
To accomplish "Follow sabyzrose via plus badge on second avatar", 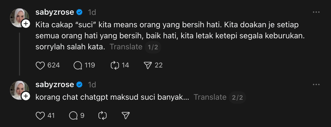I will [26, 97].
